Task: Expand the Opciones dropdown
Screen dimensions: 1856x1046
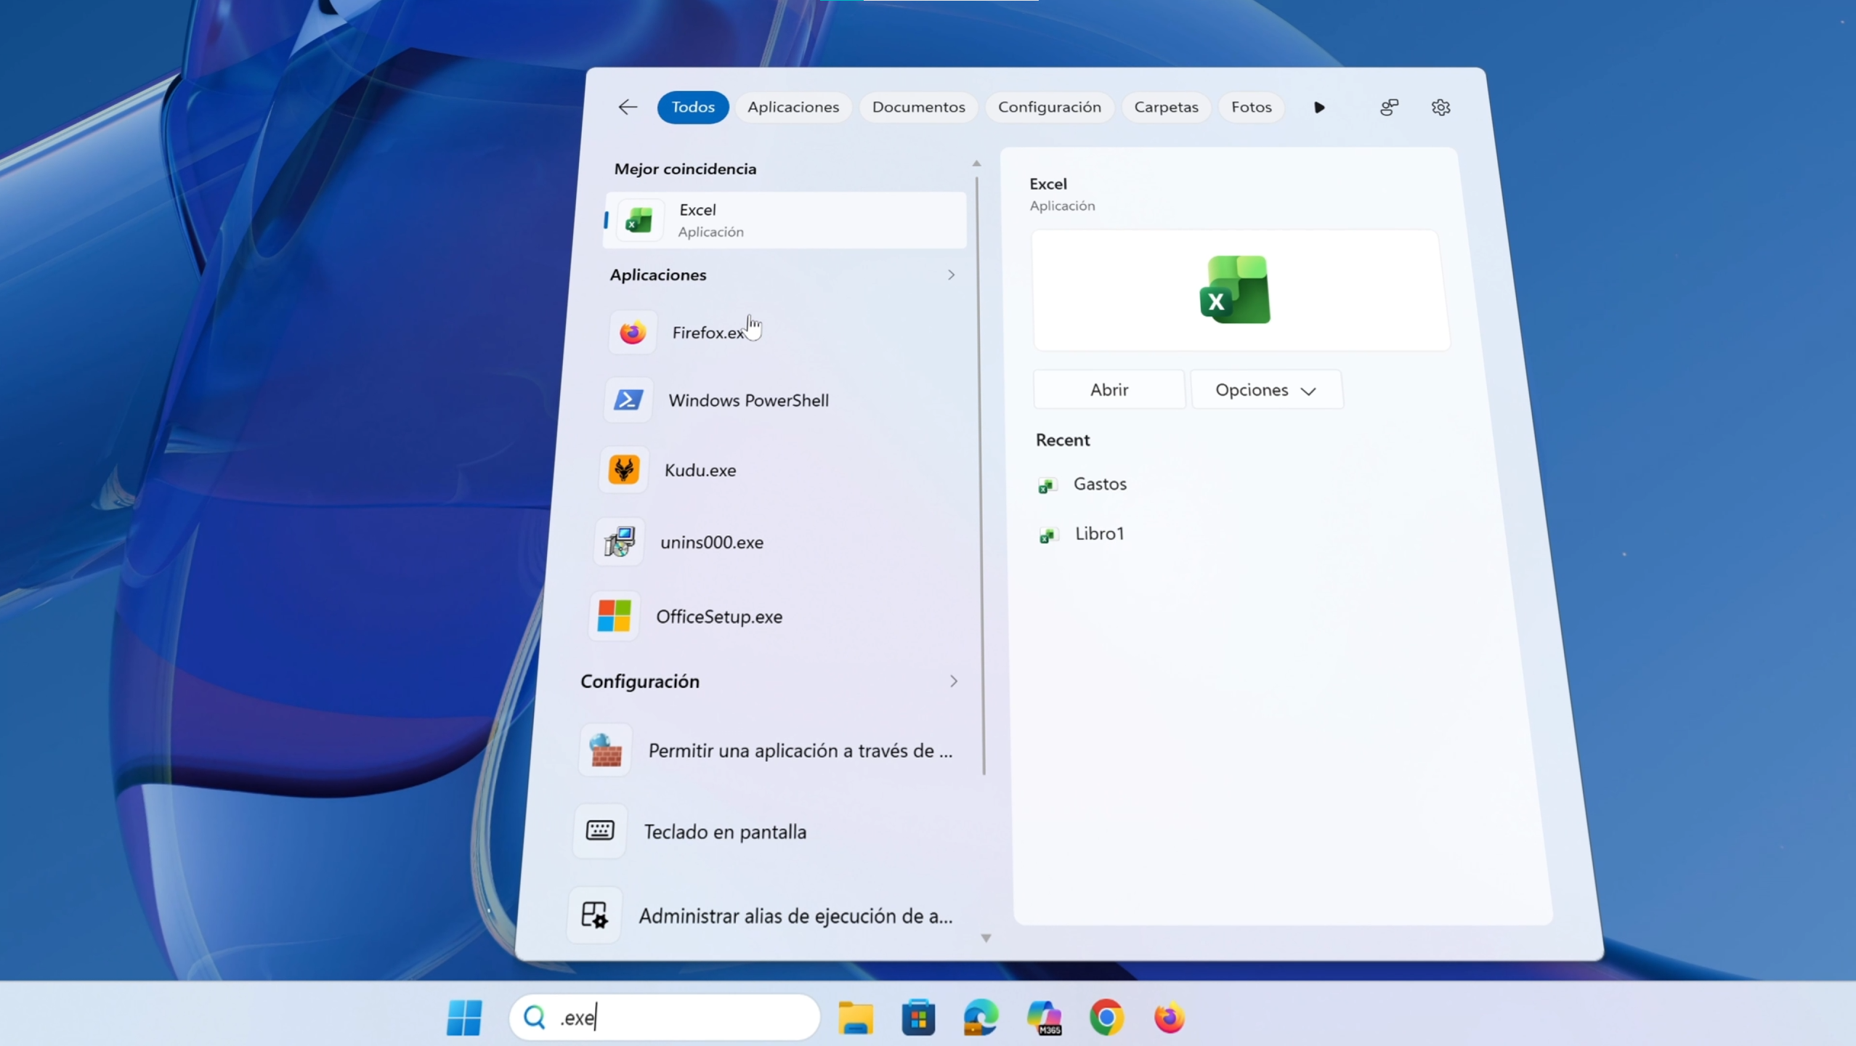Action: click(1267, 390)
